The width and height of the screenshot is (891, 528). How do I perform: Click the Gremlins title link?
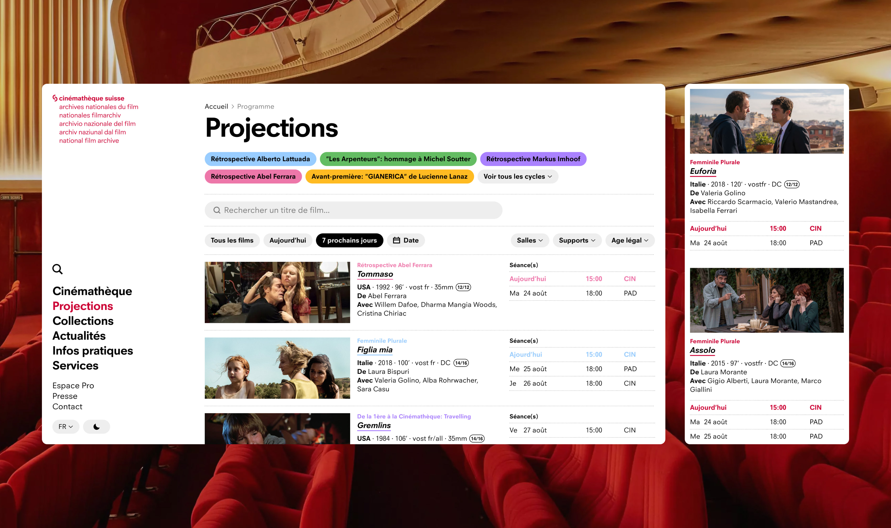374,426
